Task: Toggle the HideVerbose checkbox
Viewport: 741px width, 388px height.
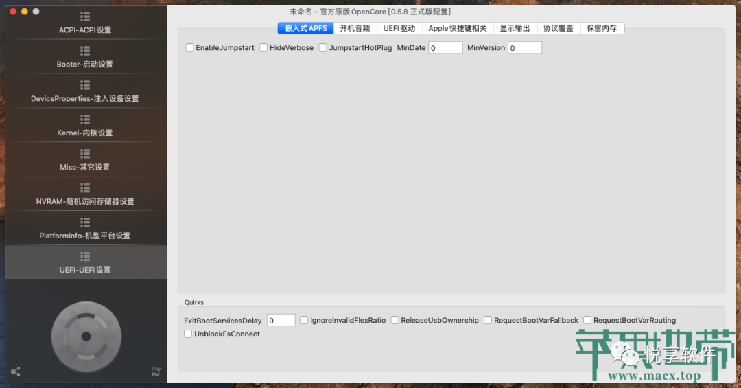Action: [263, 47]
